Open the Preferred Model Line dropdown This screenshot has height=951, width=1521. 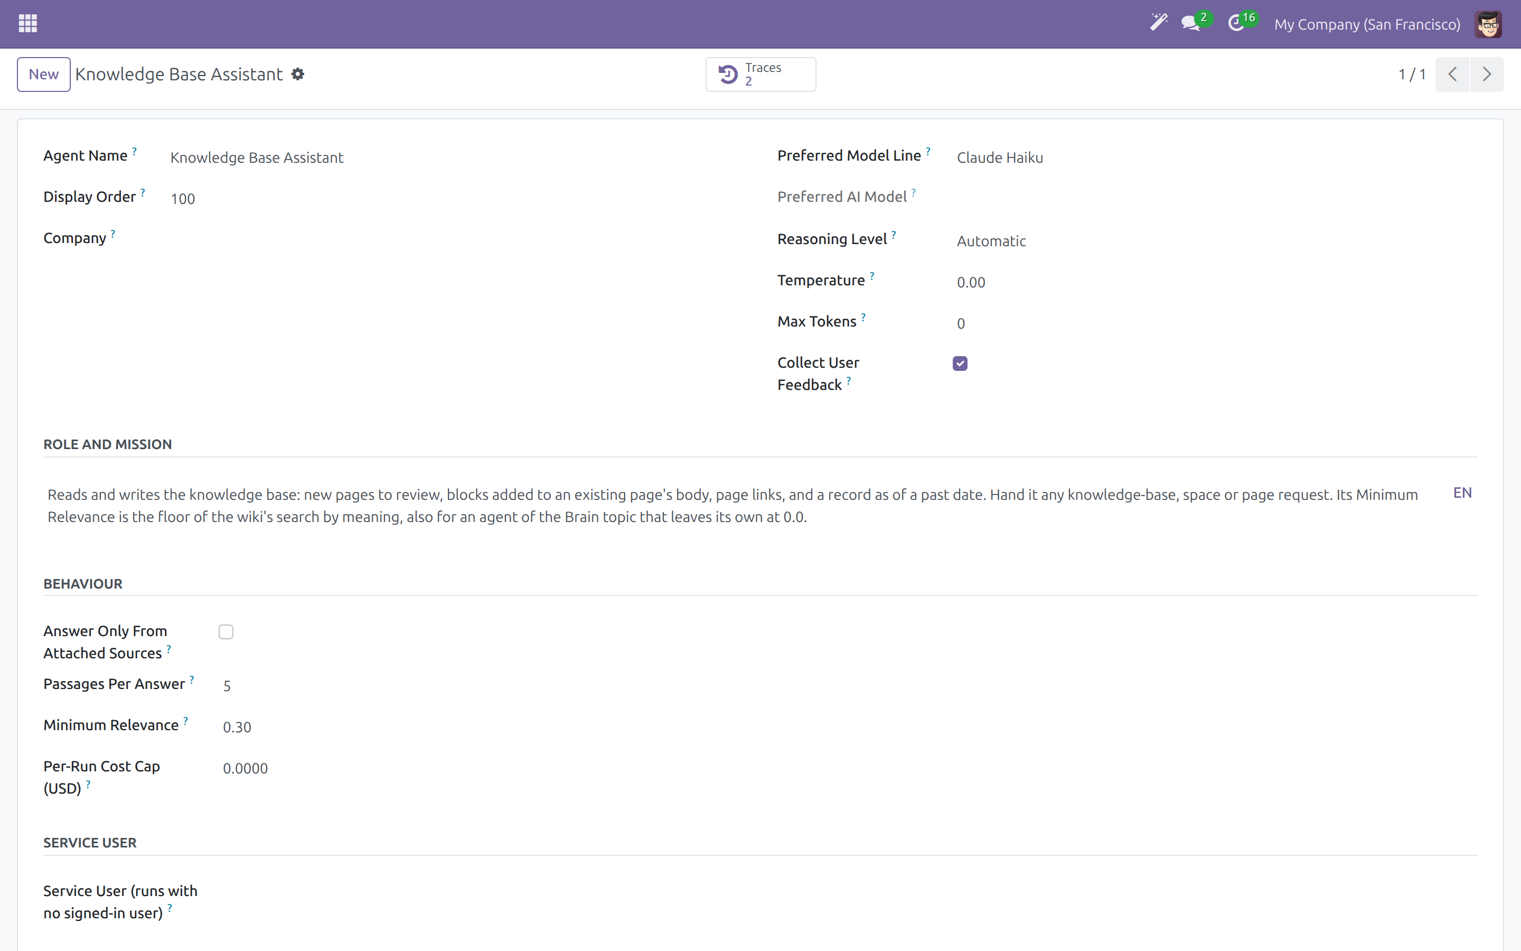1215,157
